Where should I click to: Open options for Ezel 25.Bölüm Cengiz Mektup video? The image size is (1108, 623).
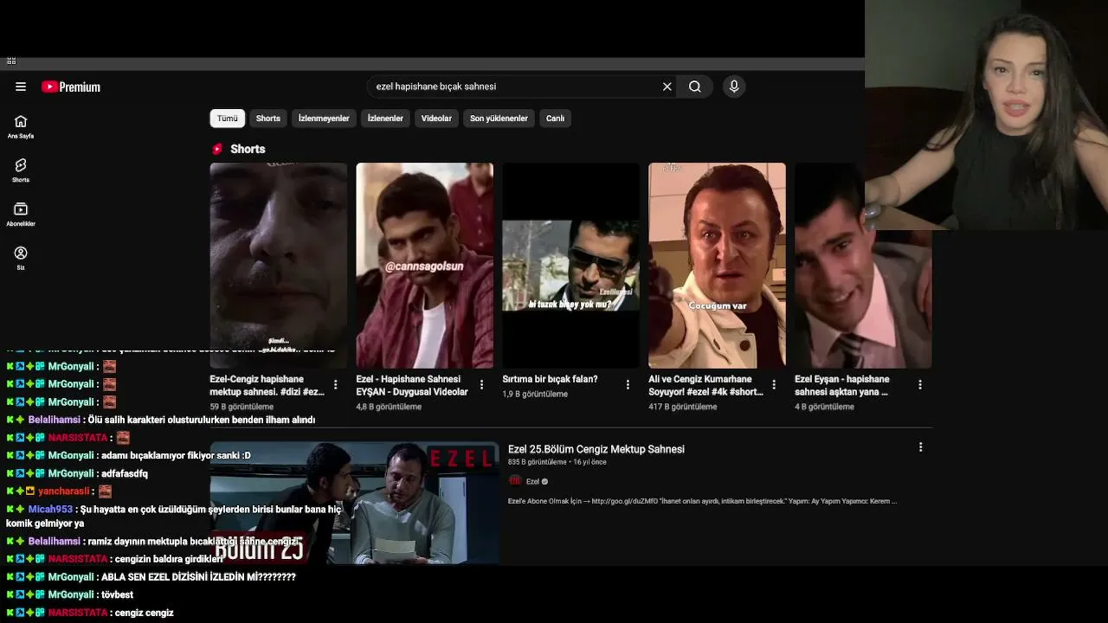click(920, 447)
